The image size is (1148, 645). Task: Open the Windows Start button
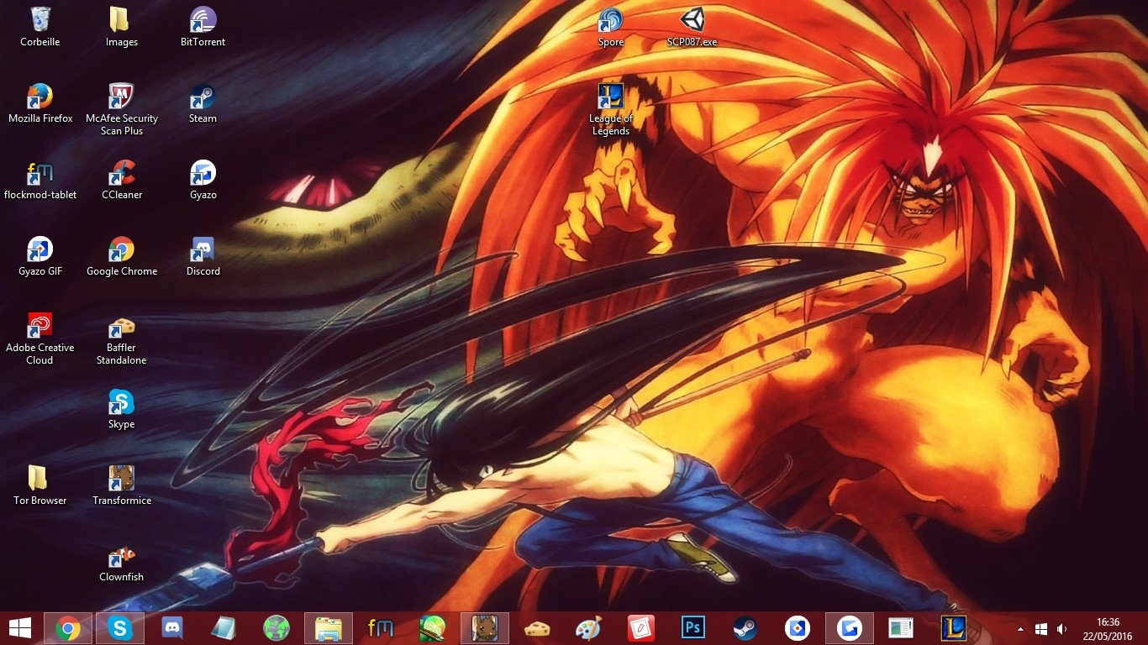[20, 628]
